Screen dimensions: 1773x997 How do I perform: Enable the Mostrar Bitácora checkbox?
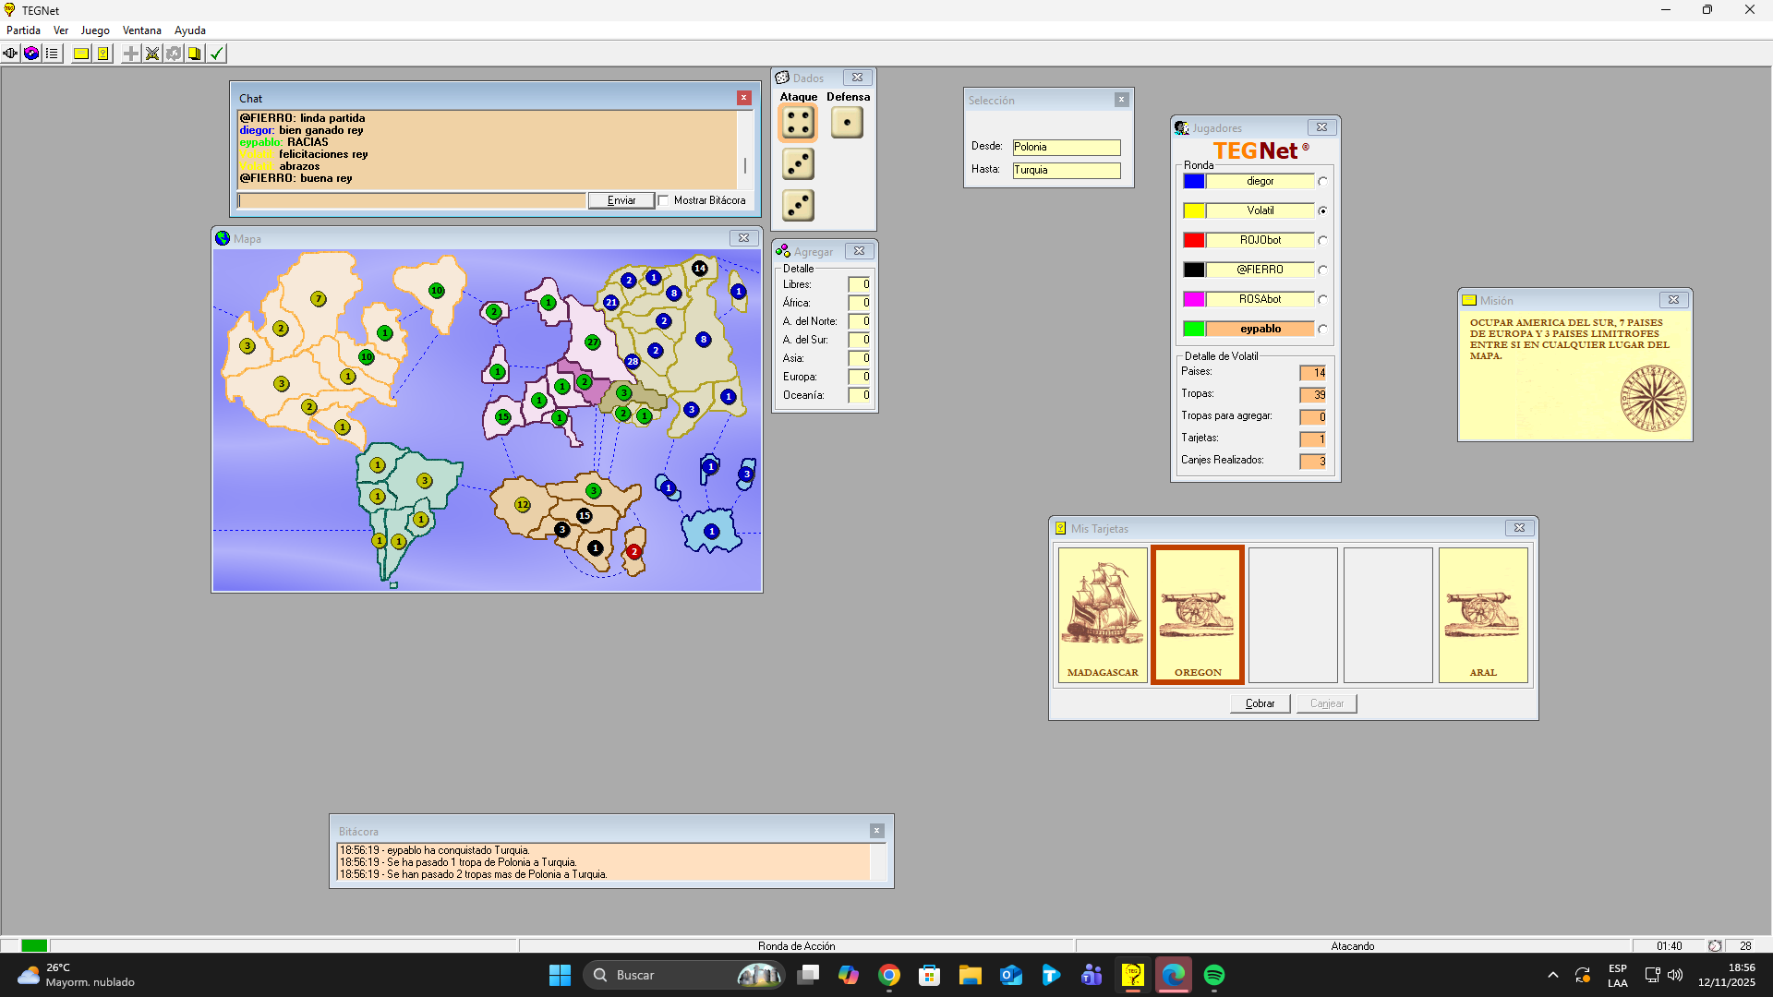(663, 200)
